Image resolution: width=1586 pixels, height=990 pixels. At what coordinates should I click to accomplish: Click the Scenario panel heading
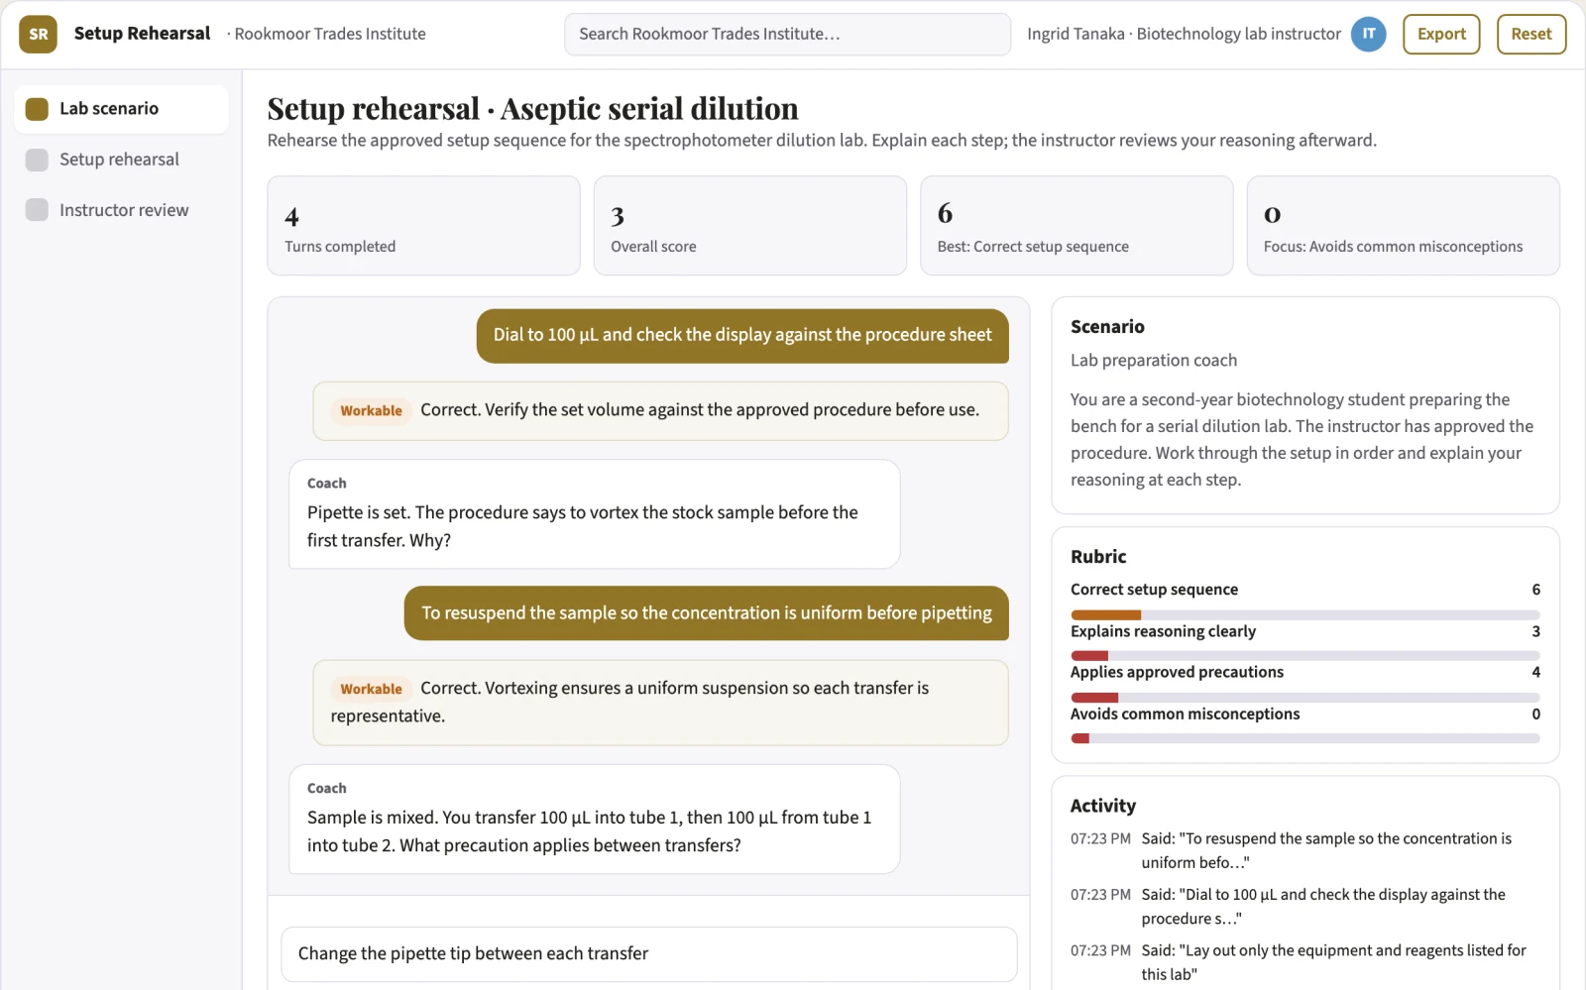pyautogui.click(x=1107, y=327)
